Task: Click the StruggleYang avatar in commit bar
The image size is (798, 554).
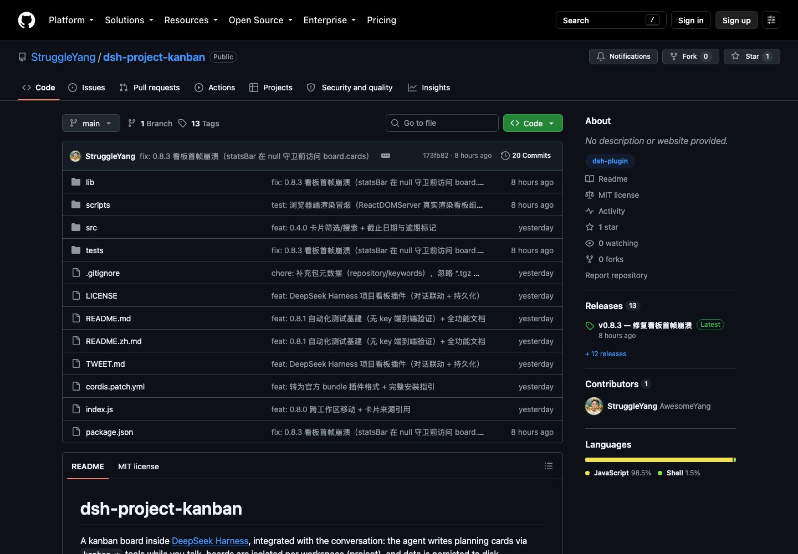Action: 75,156
